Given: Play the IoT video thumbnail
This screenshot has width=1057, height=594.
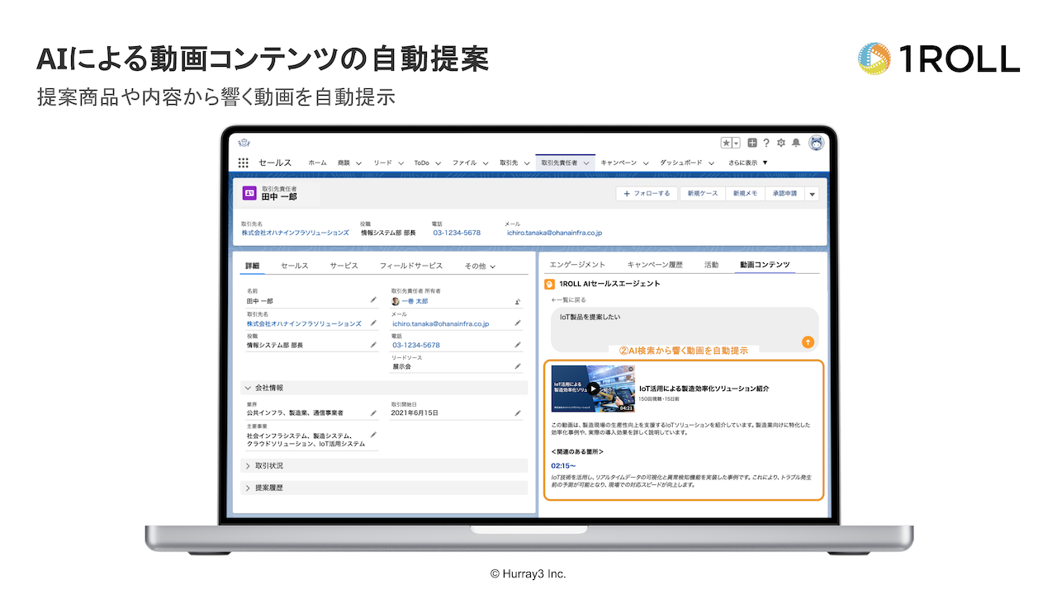Looking at the screenshot, I should 593,389.
